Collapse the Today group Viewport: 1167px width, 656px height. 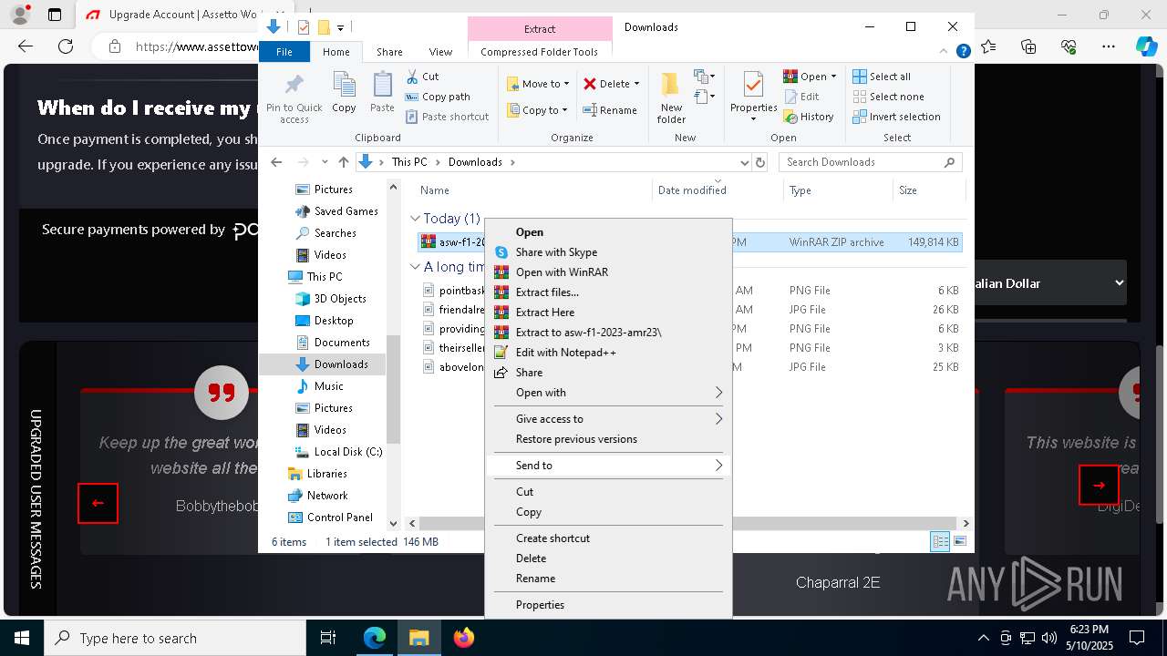[415, 219]
